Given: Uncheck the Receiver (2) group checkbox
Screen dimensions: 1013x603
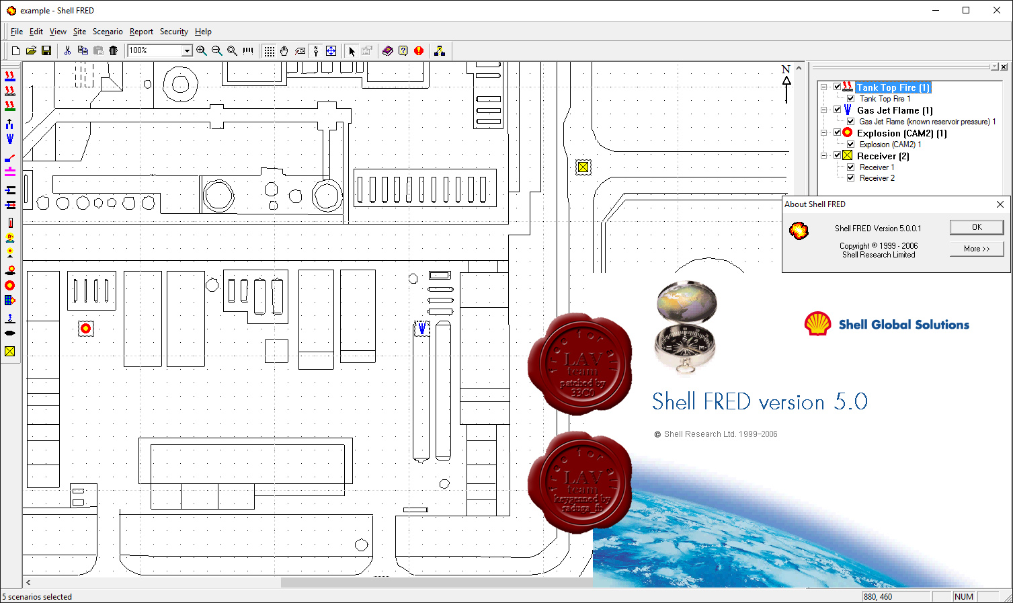Looking at the screenshot, I should [x=837, y=156].
